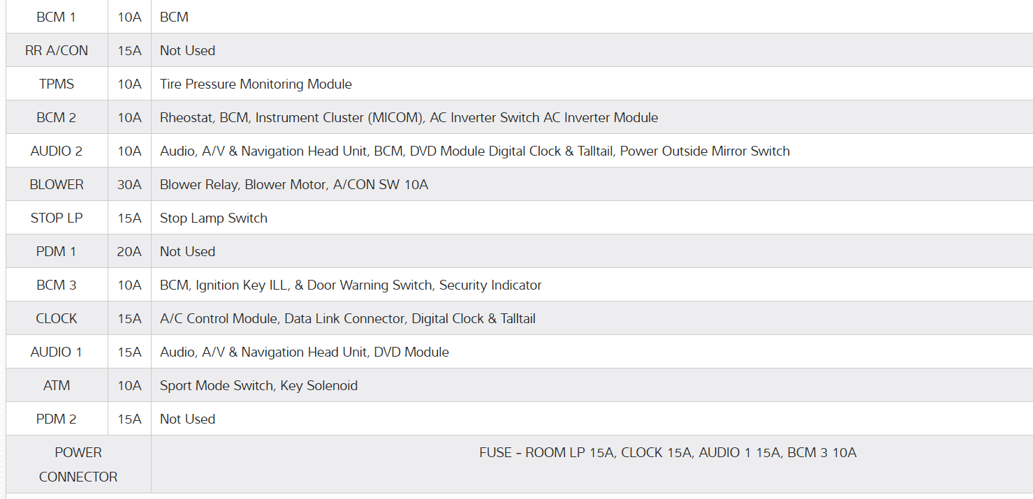Select the RR A/CON fuse label
This screenshot has height=499, width=1033.
pos(57,50)
